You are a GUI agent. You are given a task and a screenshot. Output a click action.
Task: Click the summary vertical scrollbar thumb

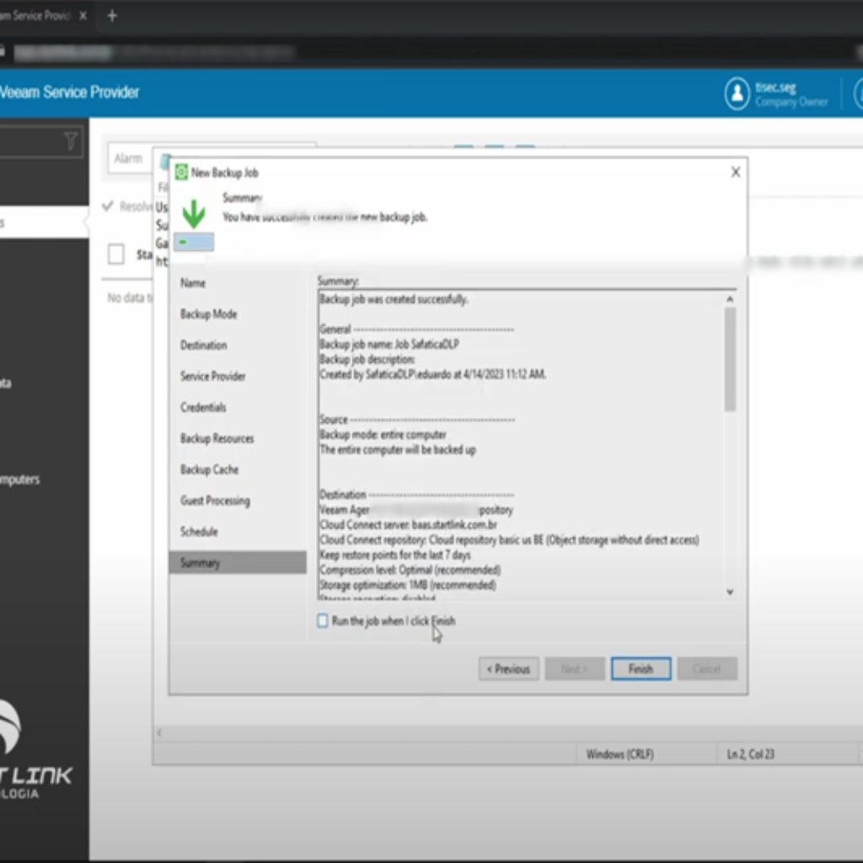730,359
